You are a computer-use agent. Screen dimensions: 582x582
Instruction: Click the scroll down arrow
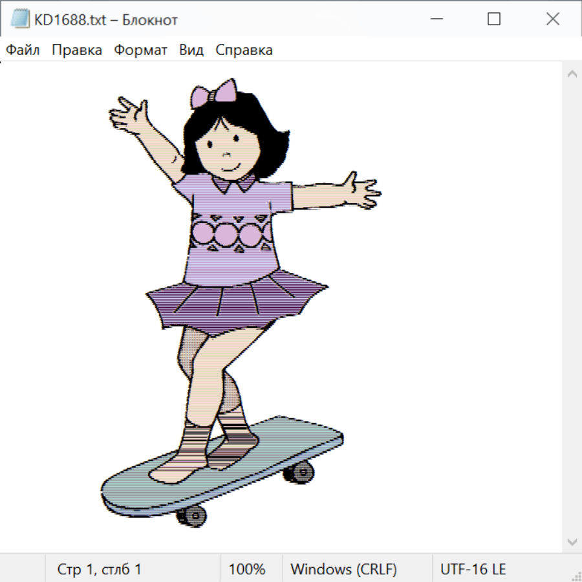click(572, 541)
